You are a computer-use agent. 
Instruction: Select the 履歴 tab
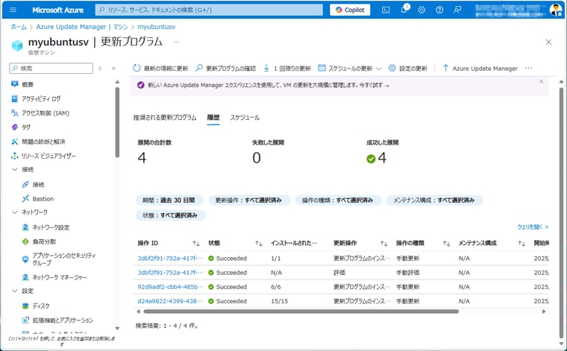[x=213, y=117]
